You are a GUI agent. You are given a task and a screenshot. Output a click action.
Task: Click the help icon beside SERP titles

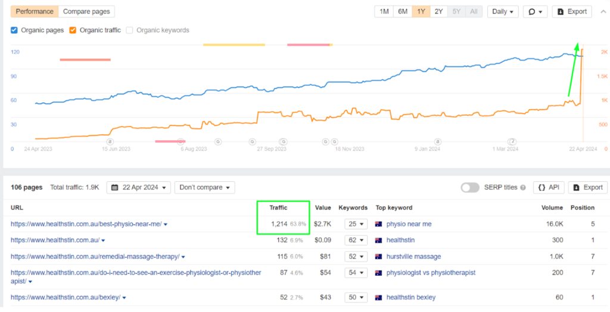tap(523, 188)
